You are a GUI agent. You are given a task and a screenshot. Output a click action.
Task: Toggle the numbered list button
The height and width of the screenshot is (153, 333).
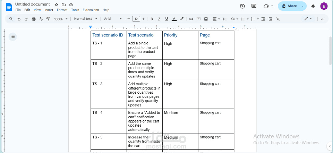tap(253, 19)
